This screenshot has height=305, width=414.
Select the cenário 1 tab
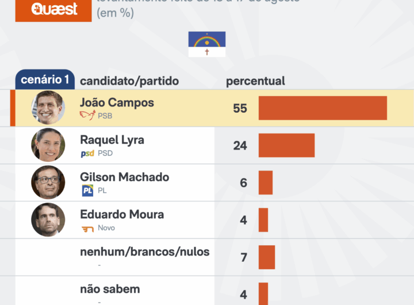45,80
